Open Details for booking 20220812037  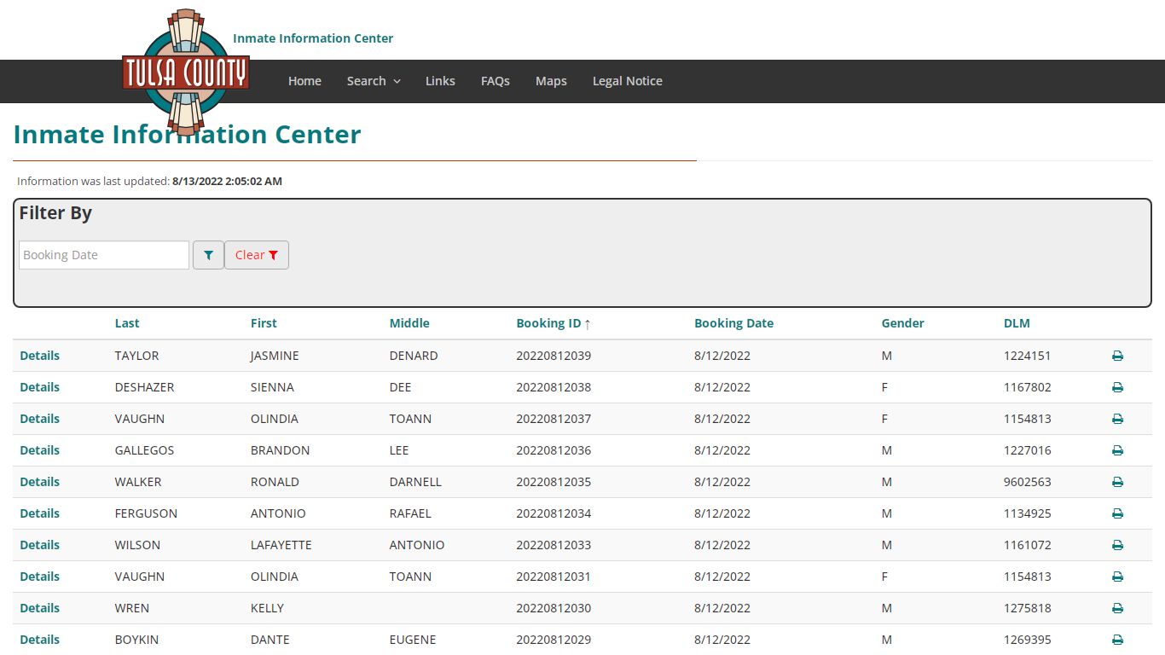pyautogui.click(x=40, y=419)
